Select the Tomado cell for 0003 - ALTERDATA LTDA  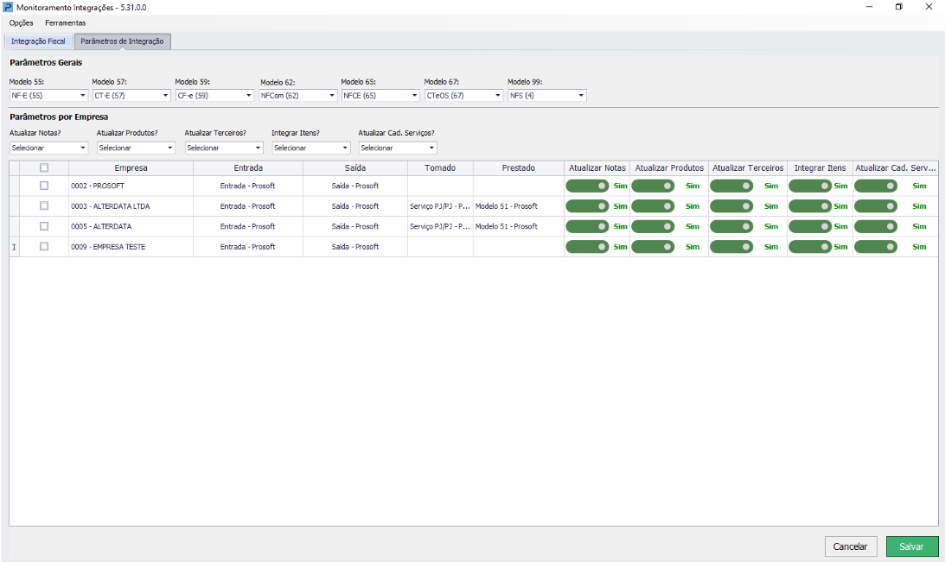coord(440,206)
